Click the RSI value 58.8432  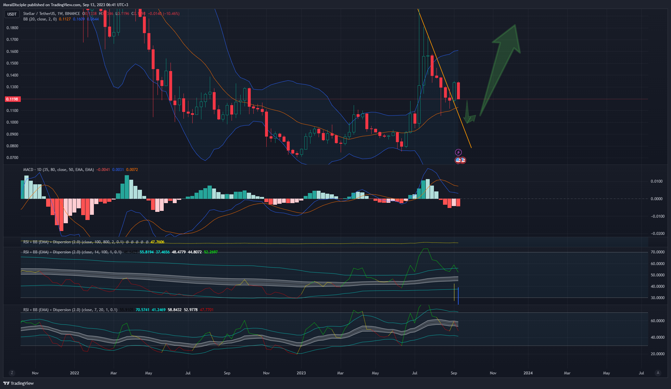[x=175, y=310]
